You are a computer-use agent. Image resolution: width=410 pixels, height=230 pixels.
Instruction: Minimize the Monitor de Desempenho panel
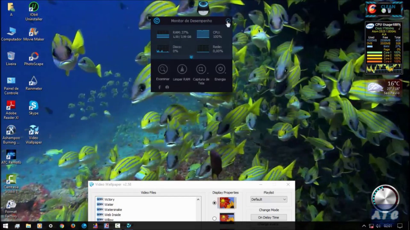pyautogui.click(x=228, y=21)
